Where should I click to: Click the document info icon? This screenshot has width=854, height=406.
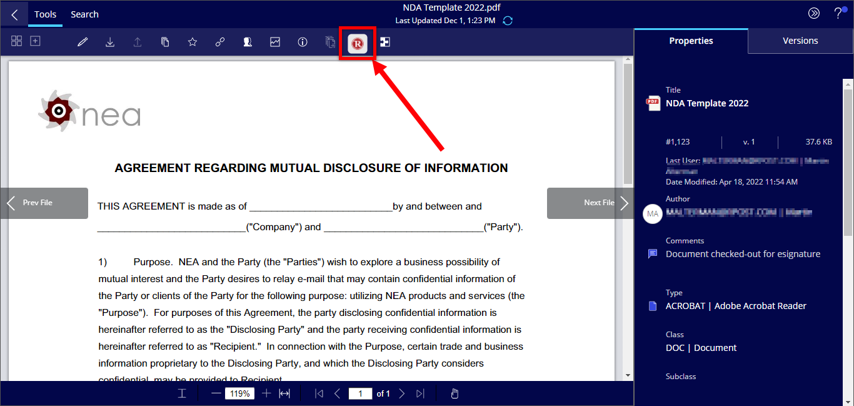click(303, 43)
